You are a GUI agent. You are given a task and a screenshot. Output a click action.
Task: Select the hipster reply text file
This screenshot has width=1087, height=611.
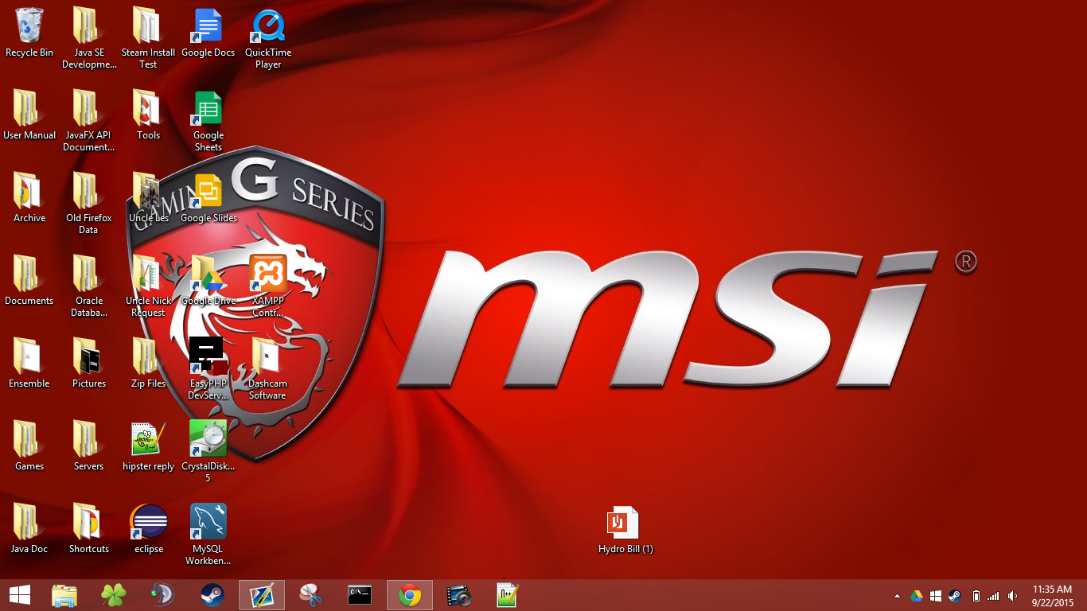pyautogui.click(x=149, y=447)
